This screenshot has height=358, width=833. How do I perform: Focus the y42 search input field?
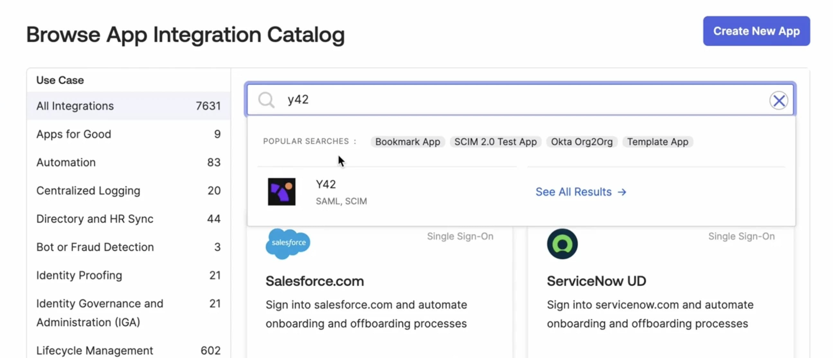(x=520, y=100)
